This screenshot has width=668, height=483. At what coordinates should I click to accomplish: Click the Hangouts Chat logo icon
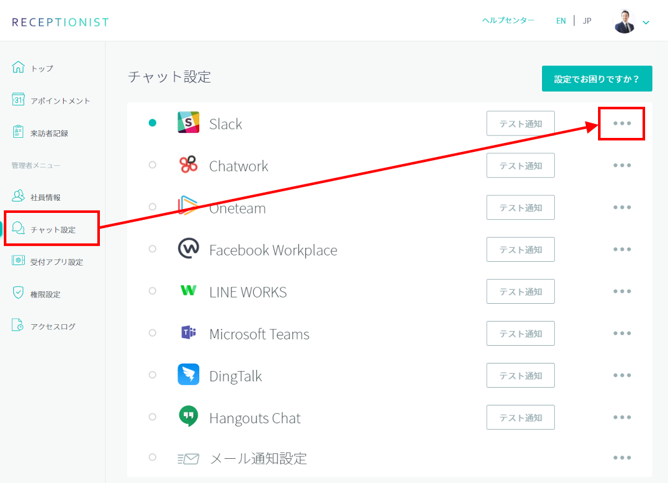(188, 417)
